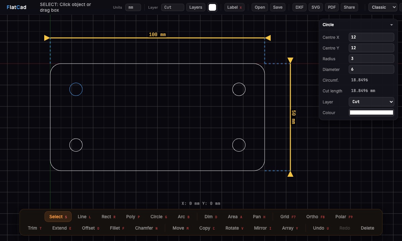Click the white colour swatch in top bar
402x241 pixels.
coord(212,7)
